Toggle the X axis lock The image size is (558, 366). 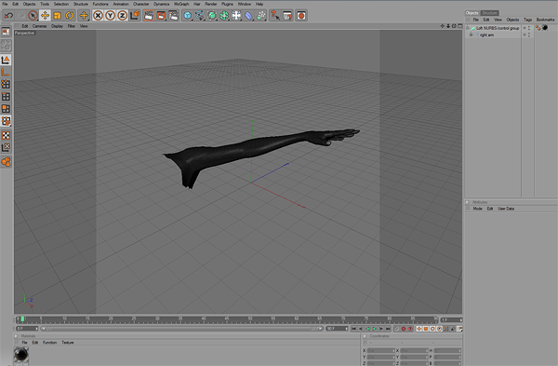click(x=98, y=15)
